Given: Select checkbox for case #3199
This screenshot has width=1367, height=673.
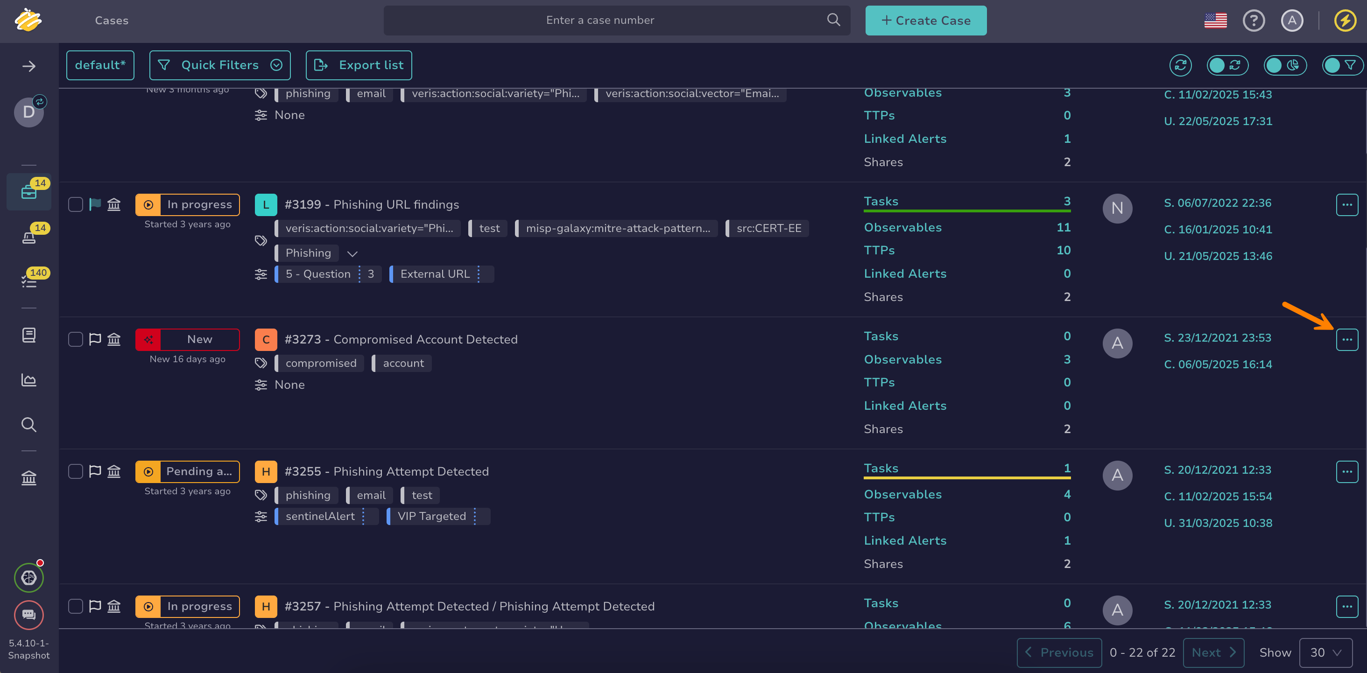Looking at the screenshot, I should coord(75,204).
